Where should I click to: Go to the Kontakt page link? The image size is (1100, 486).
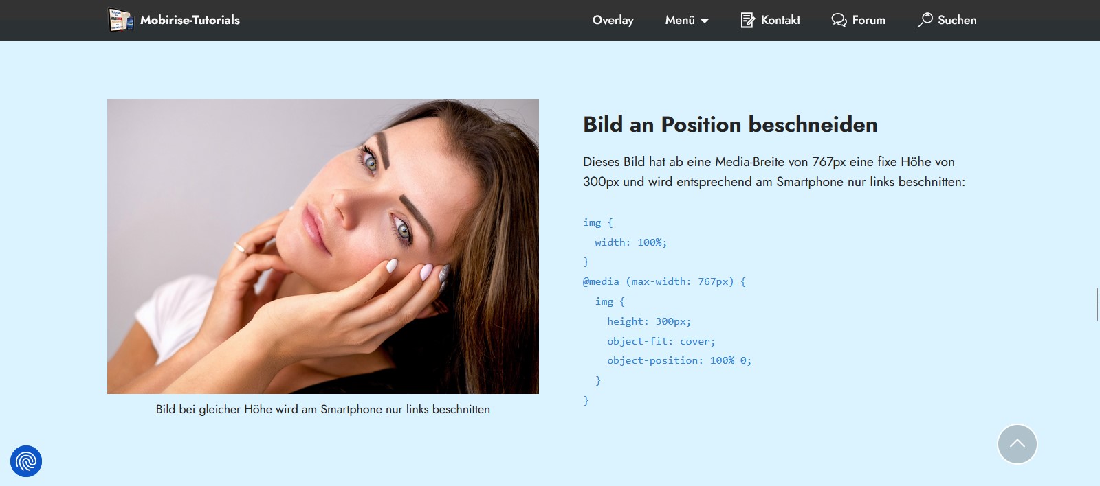(x=780, y=20)
